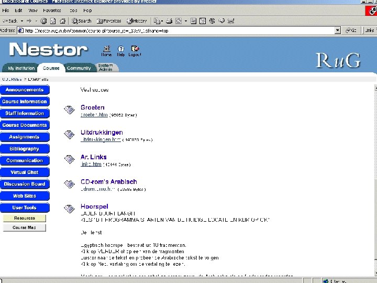
Task: Open the History toolbar button
Action: [137, 21]
